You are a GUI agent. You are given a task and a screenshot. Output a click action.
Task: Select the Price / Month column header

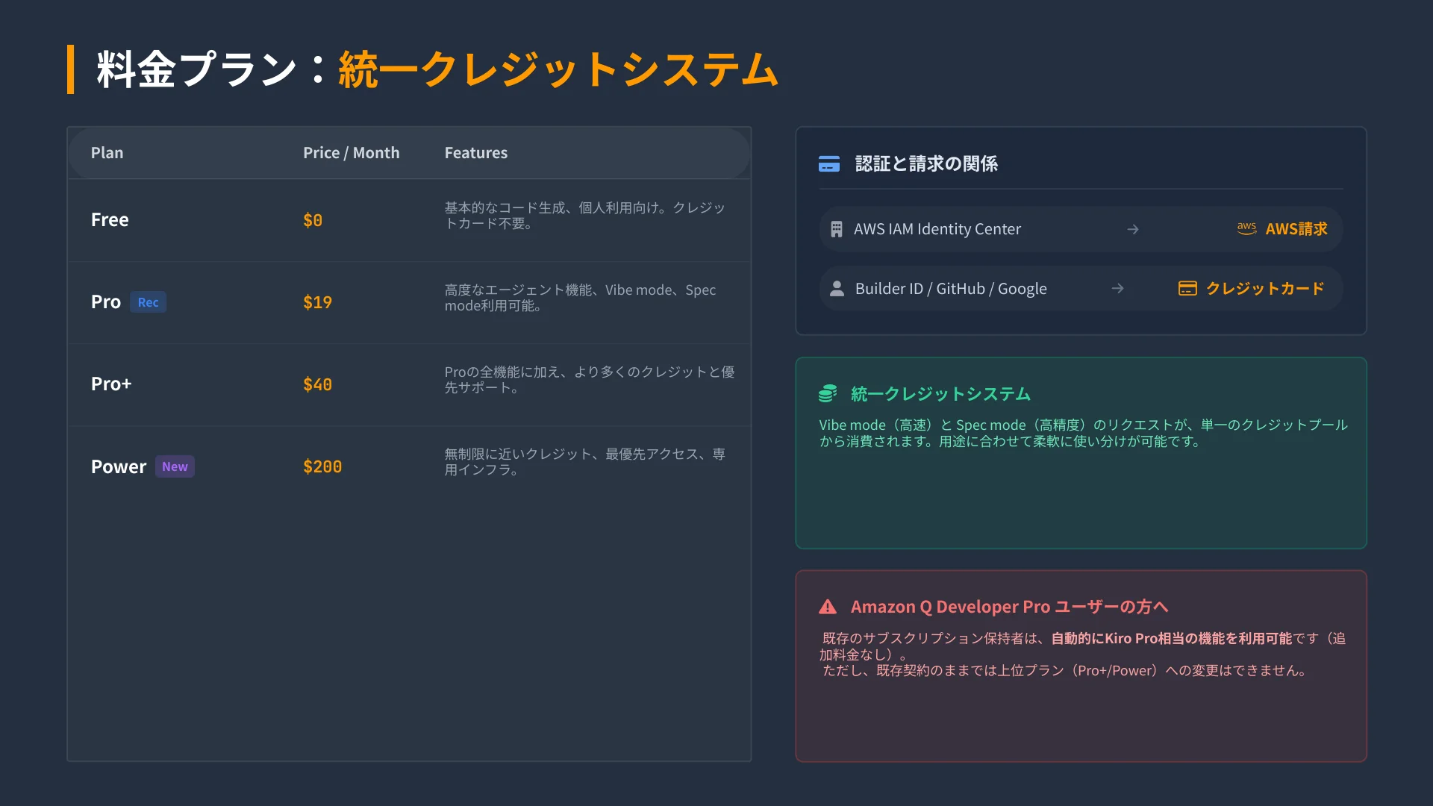(352, 153)
